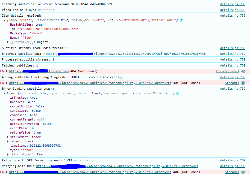The height and width of the screenshot is (175, 250).
Task: Click the red error icon on the favicon.ico row
Action: [1, 71]
